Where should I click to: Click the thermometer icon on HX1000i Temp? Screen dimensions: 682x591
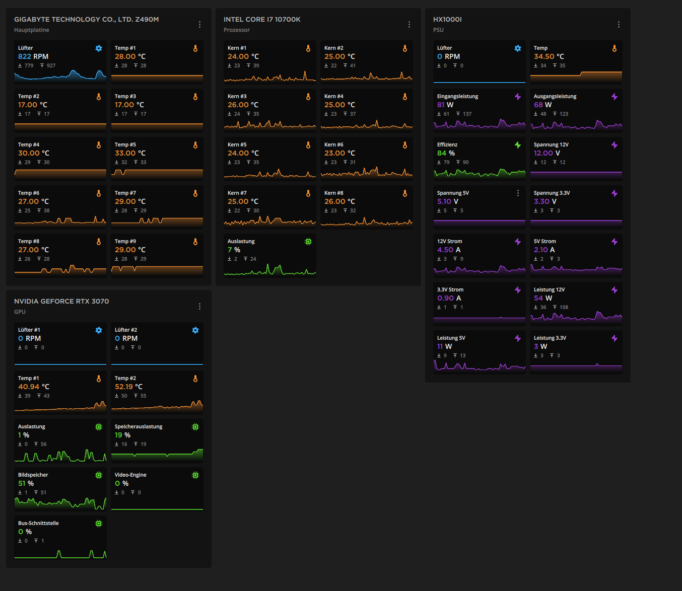(x=615, y=48)
